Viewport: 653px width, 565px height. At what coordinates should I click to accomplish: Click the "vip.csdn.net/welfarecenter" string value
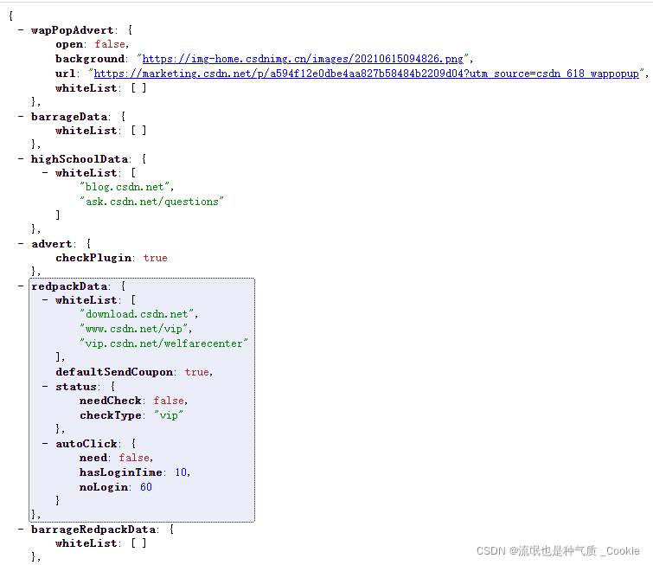tap(163, 343)
